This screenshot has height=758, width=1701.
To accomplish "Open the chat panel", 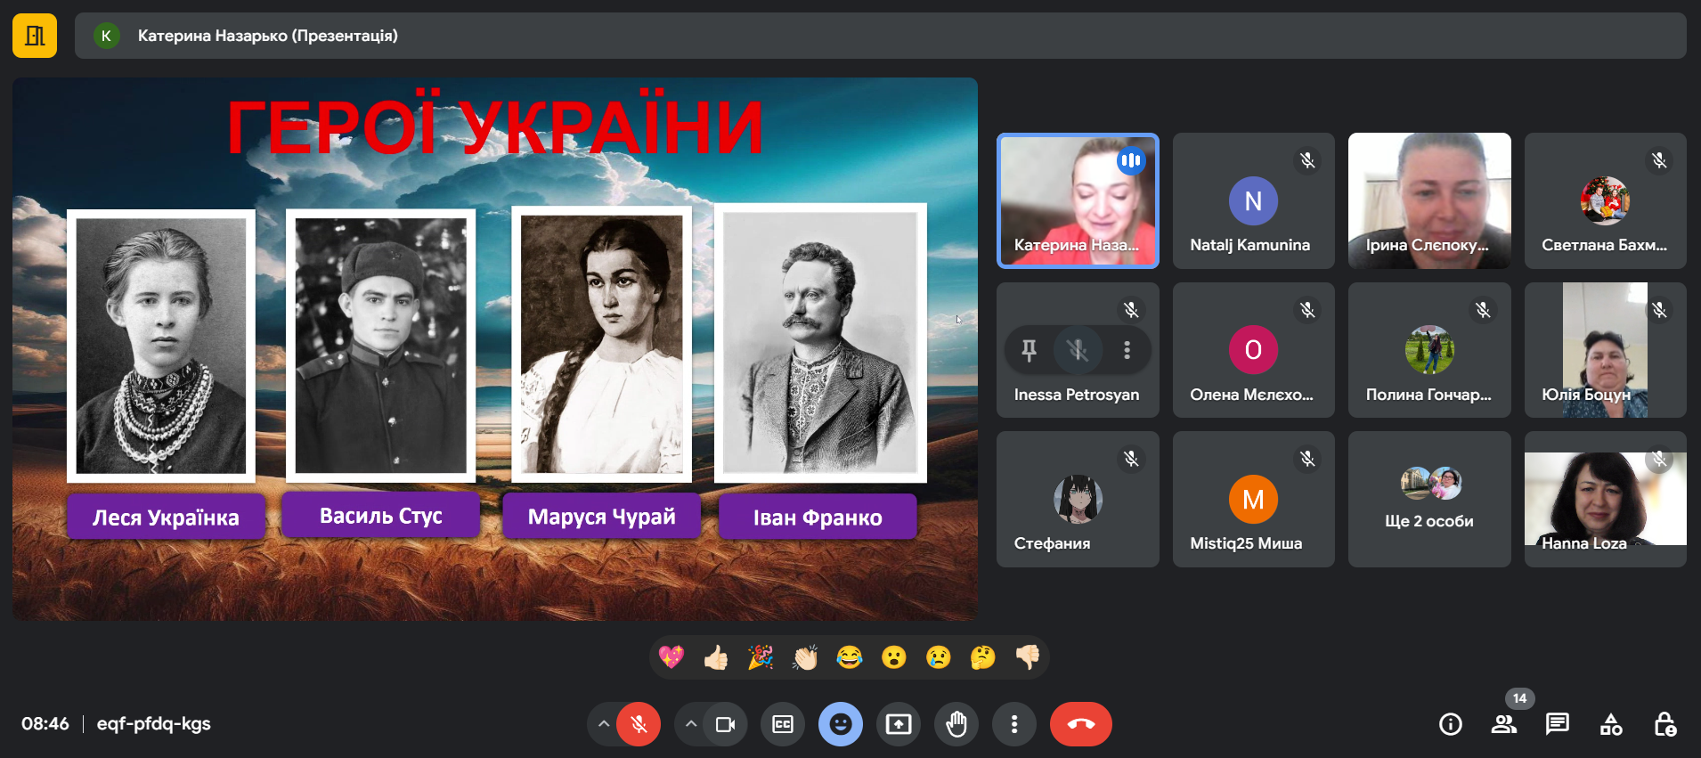I will click(1557, 724).
